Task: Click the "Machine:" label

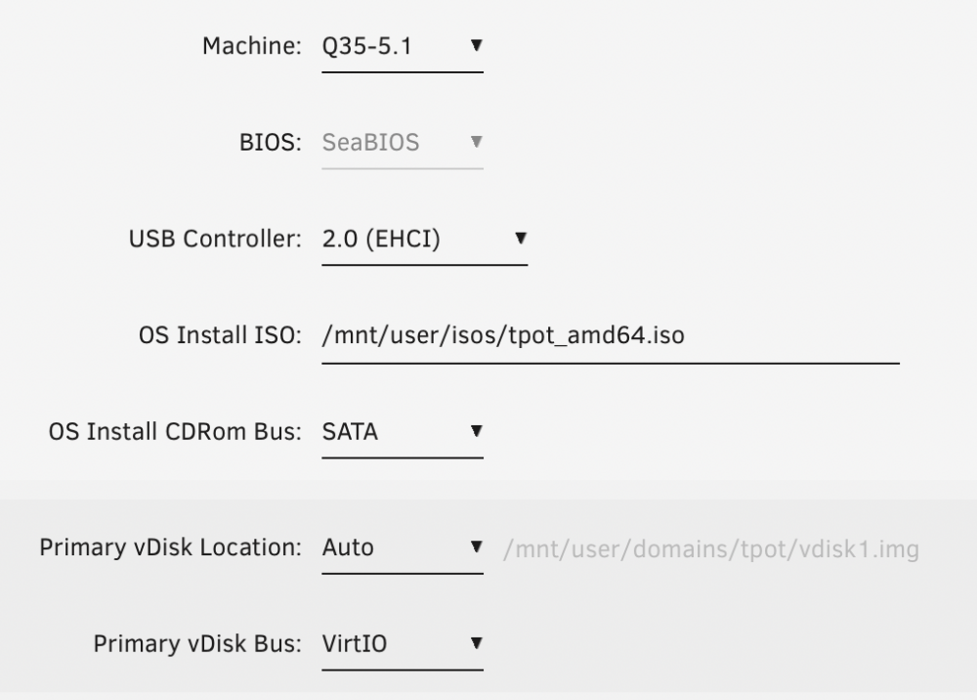Action: tap(252, 46)
